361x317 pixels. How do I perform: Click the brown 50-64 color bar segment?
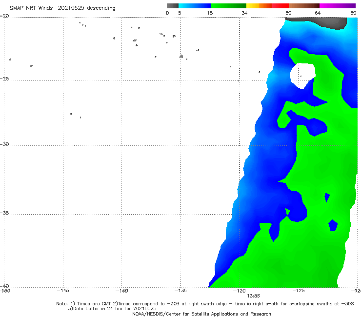[x=304, y=6]
